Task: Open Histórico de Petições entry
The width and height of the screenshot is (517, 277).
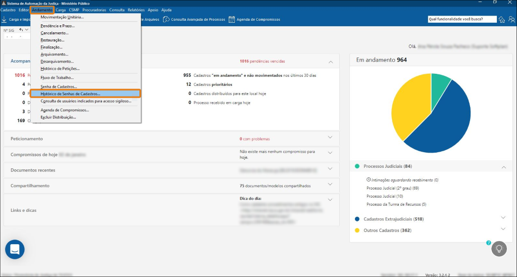Action: (86, 69)
